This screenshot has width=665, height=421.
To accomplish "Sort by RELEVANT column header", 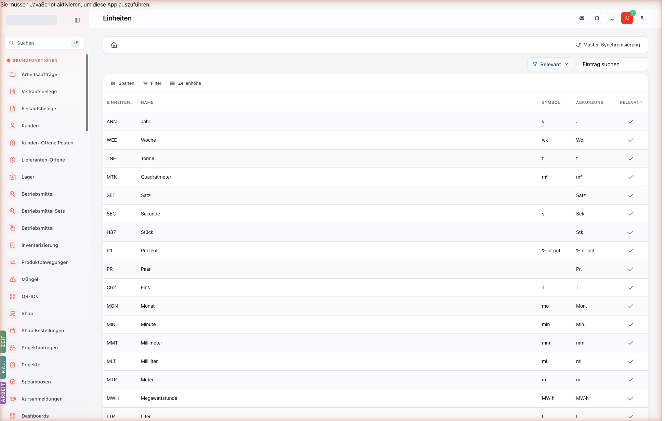I will tap(631, 102).
